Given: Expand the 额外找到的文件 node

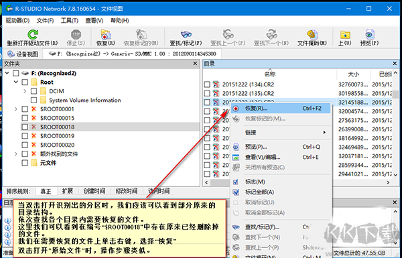Looking at the screenshot, I should click(x=16, y=154).
